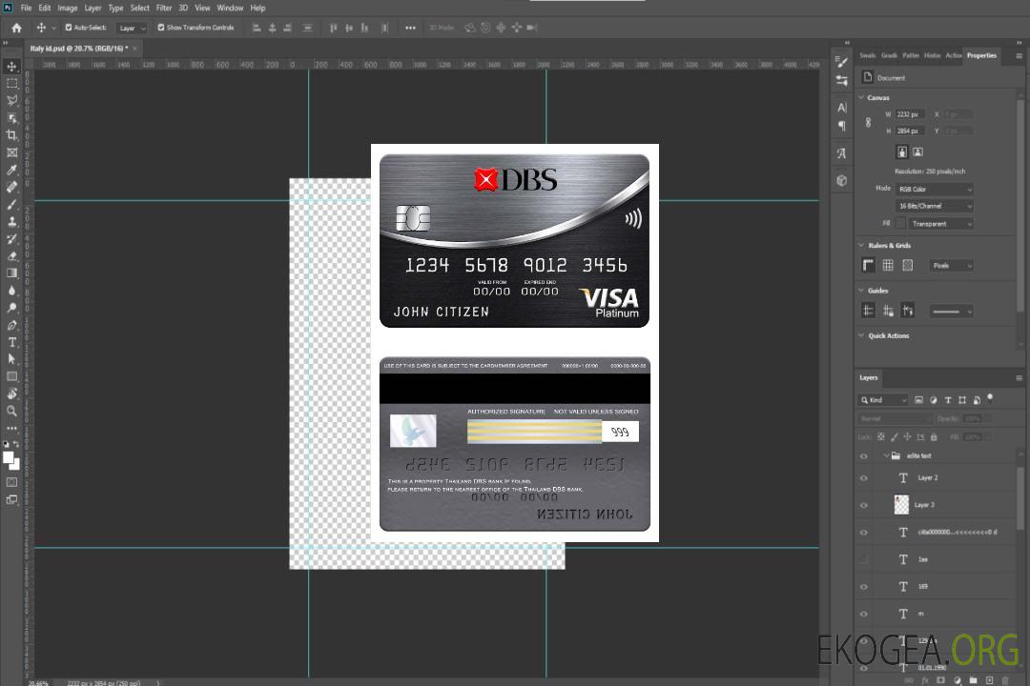
Task: Open the Glyphs panel icon
Action: pos(842,153)
